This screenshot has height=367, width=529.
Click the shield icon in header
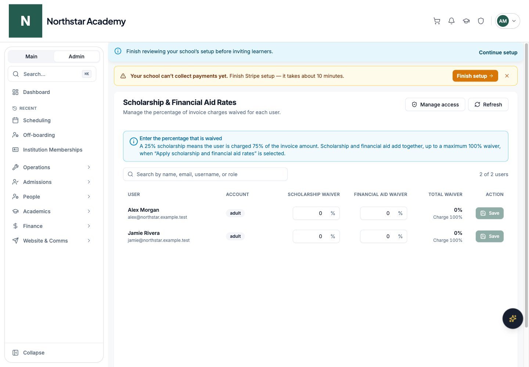481,21
